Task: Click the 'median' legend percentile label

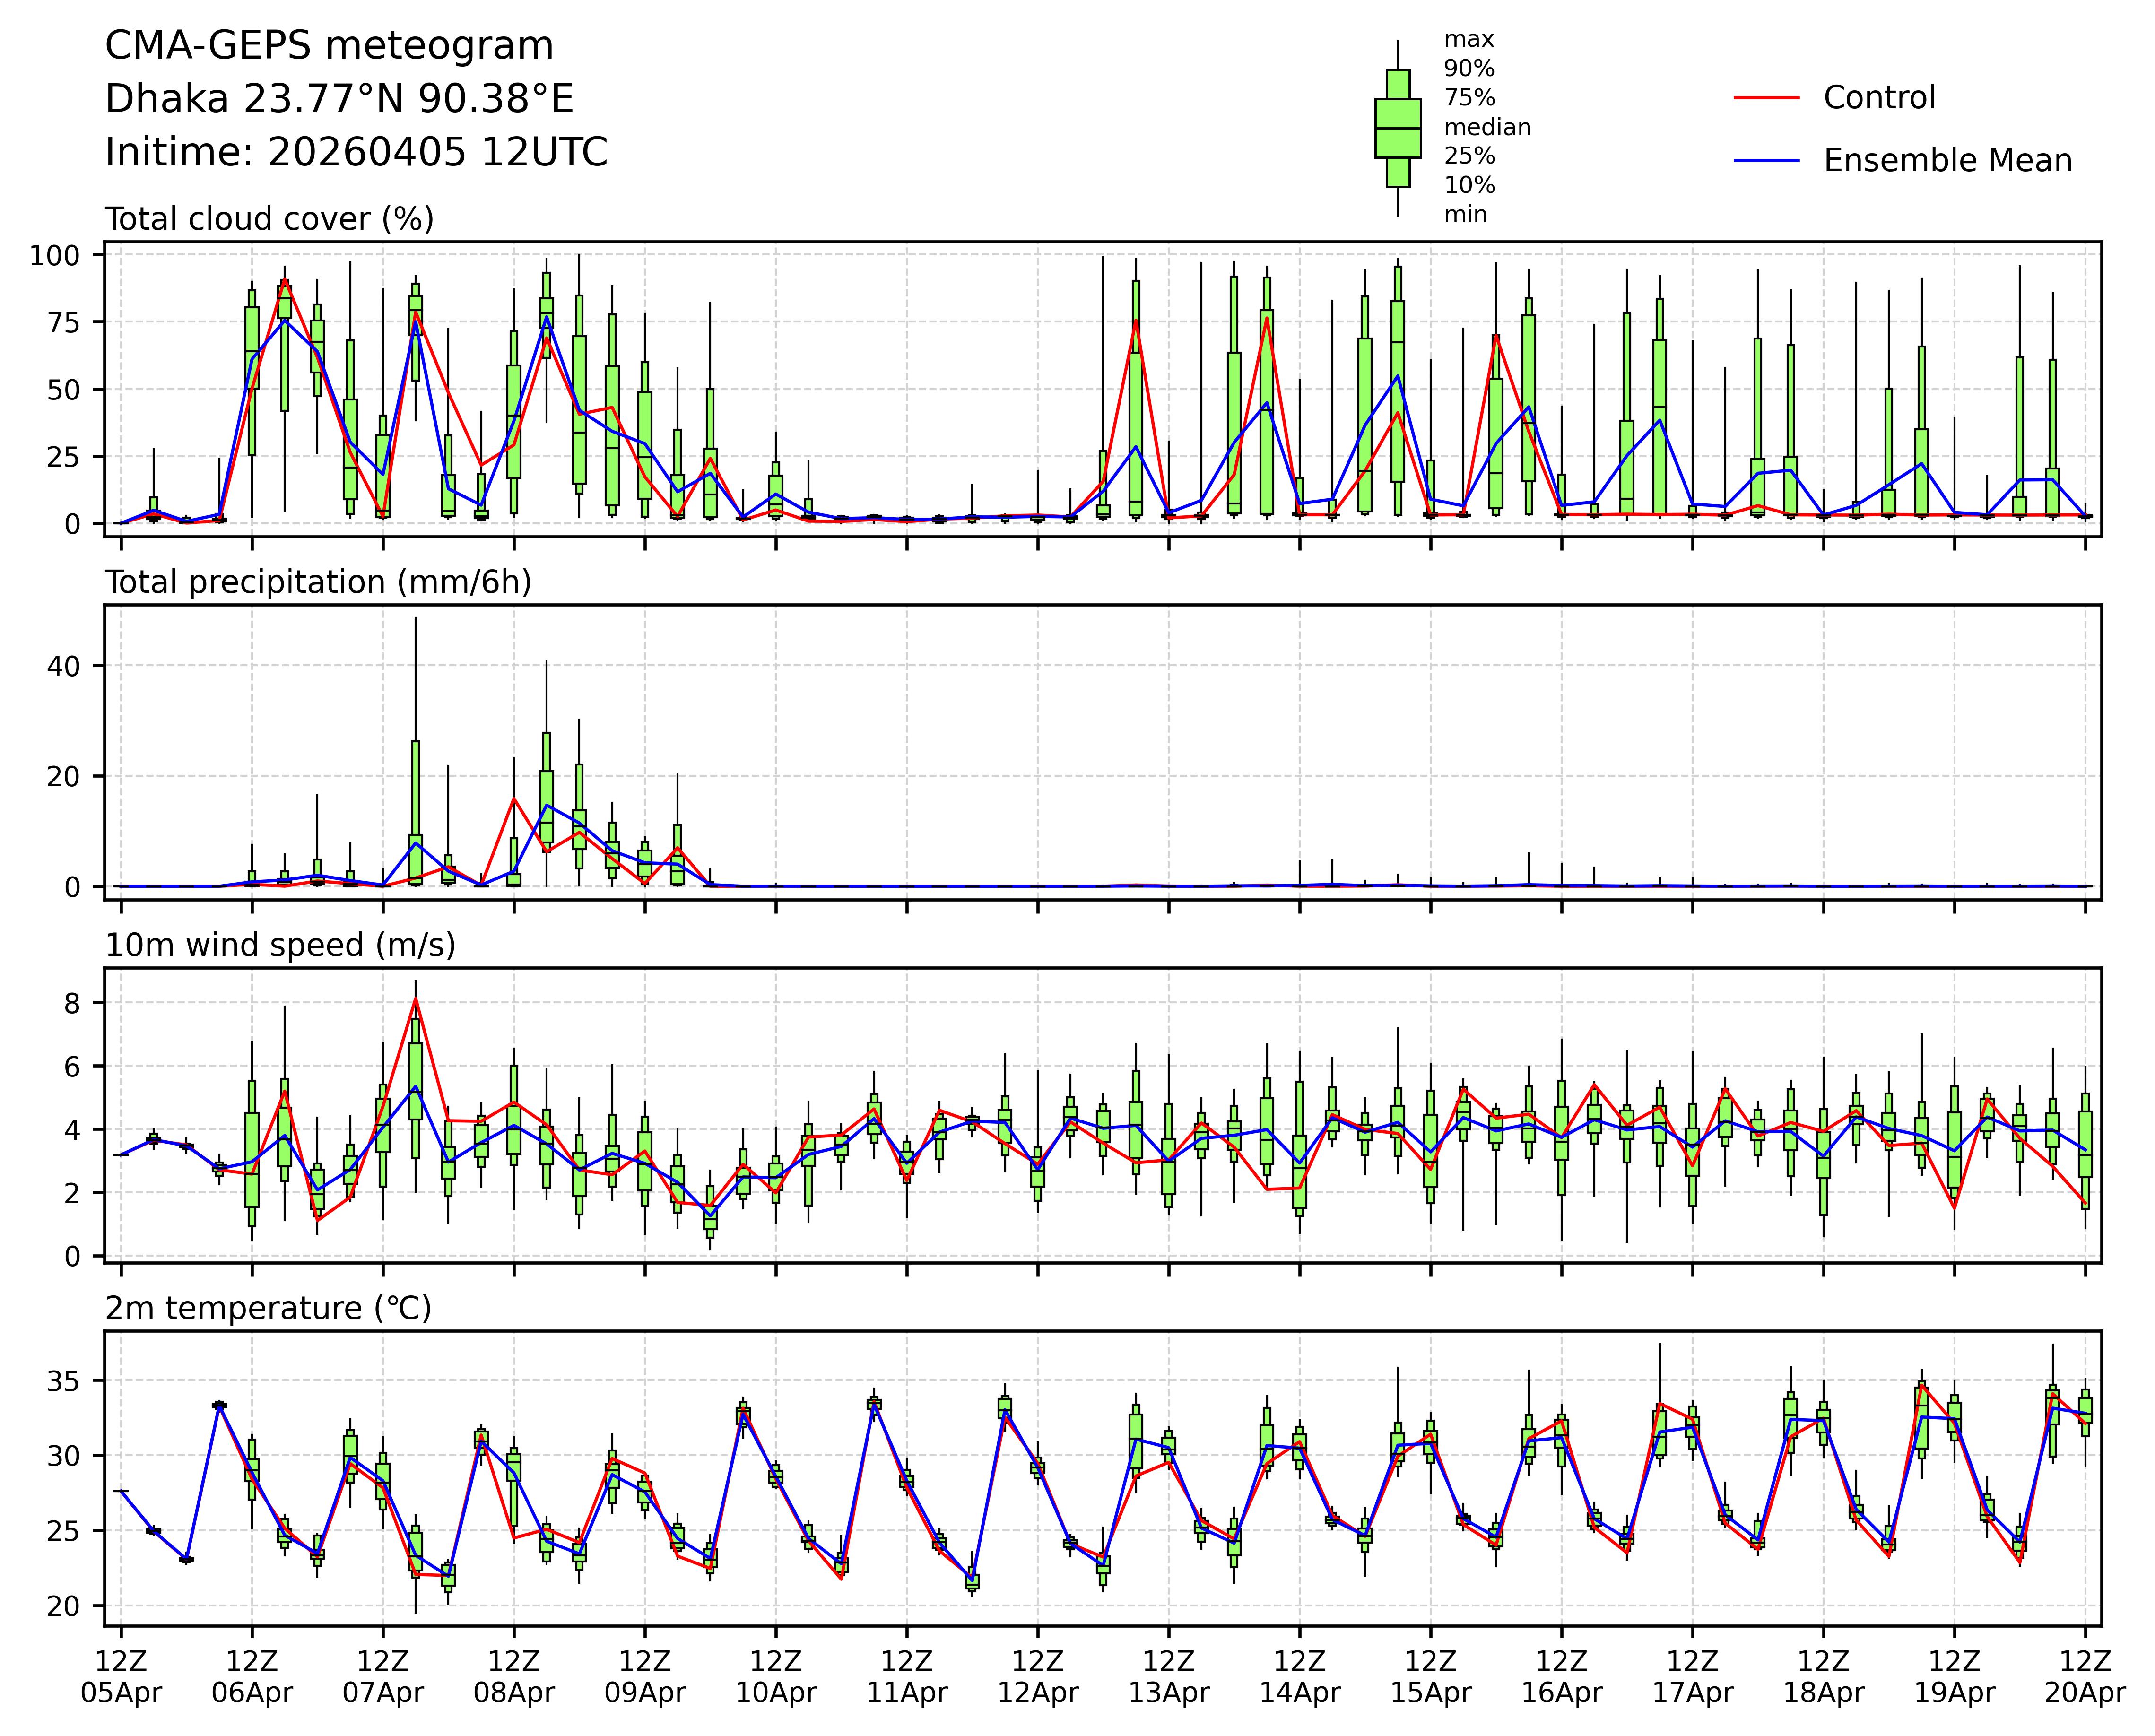Action: coord(1487,127)
